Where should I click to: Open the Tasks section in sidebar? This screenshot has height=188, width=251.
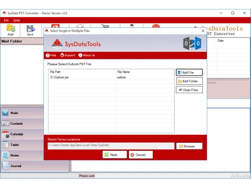pyautogui.click(x=22, y=145)
